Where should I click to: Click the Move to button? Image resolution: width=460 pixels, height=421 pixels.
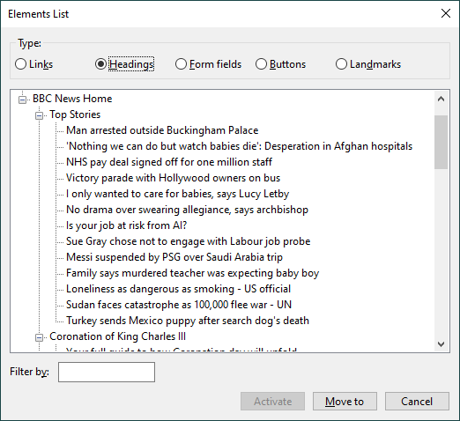(345, 401)
